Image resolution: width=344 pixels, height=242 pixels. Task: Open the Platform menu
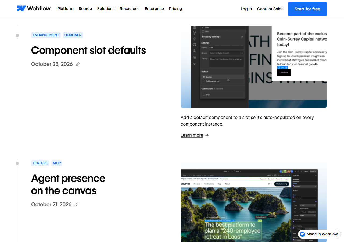(x=65, y=9)
